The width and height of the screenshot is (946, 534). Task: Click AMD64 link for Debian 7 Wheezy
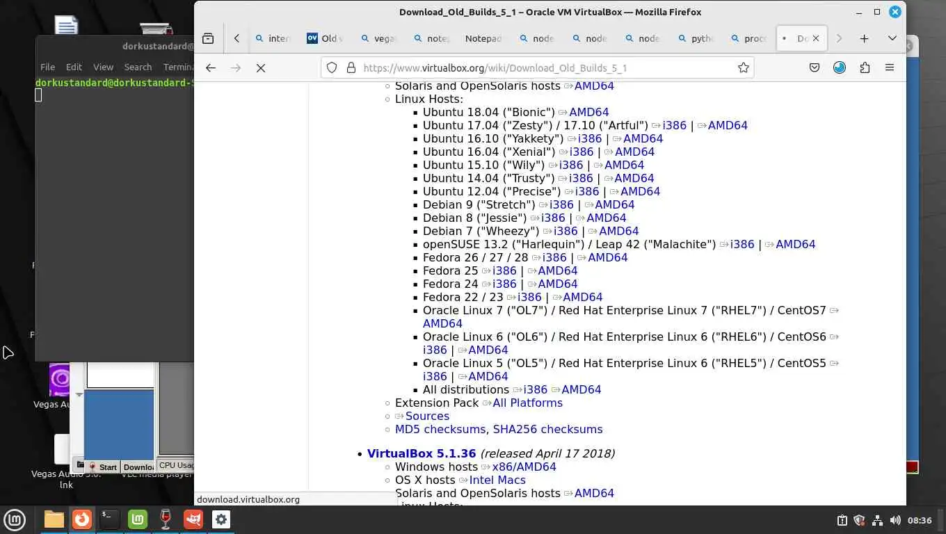tap(618, 231)
